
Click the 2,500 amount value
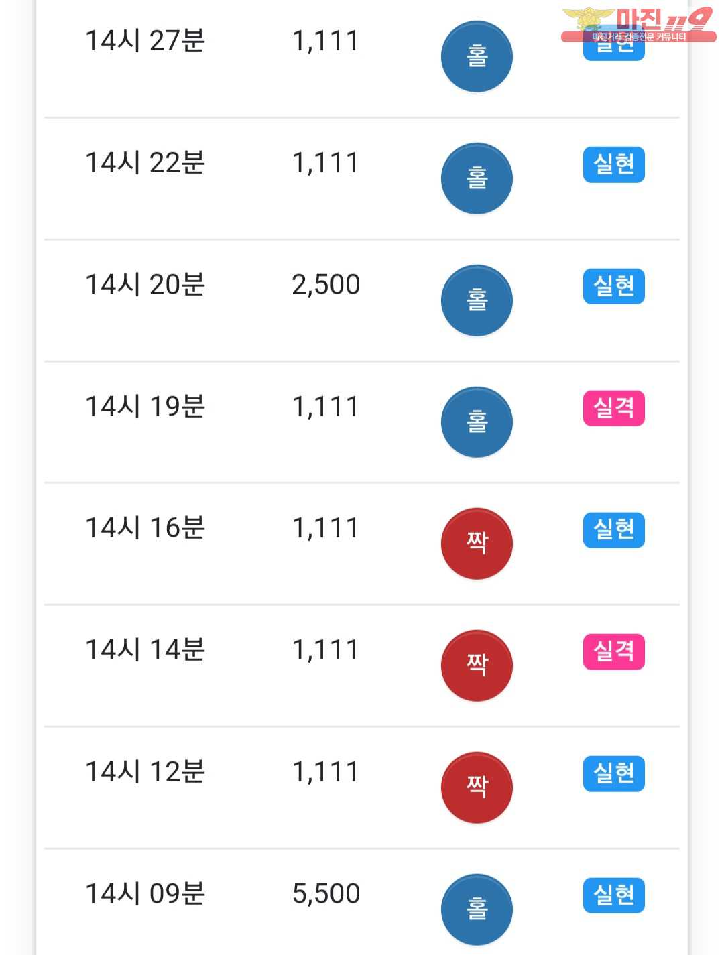click(326, 285)
